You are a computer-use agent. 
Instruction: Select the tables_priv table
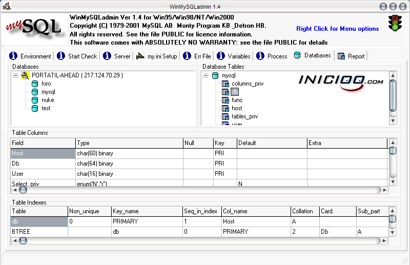[244, 116]
